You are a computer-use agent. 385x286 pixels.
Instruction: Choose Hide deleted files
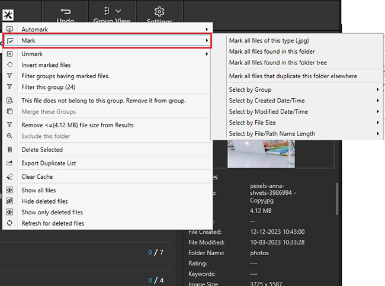point(107,201)
